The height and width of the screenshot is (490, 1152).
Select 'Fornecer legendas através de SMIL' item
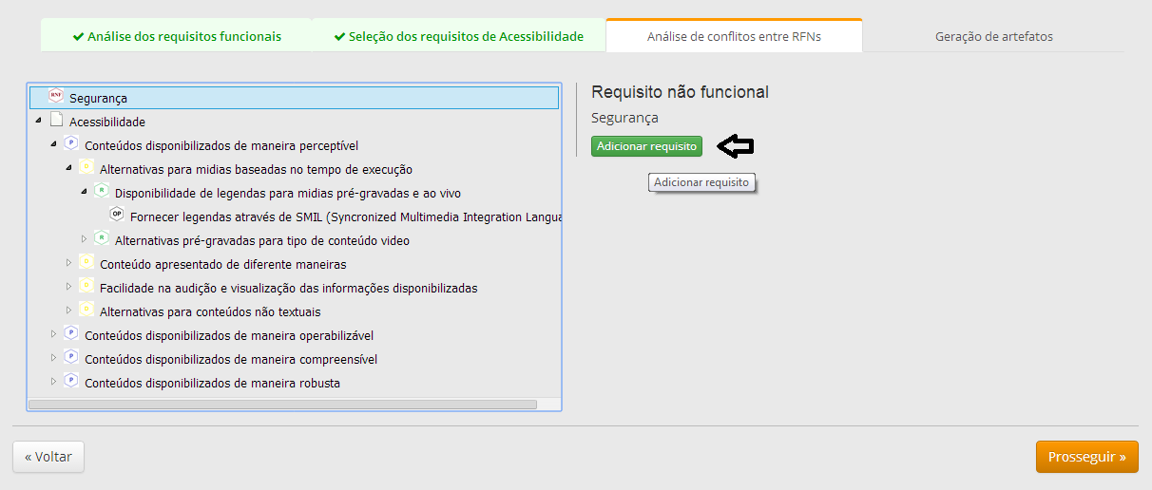pos(346,217)
